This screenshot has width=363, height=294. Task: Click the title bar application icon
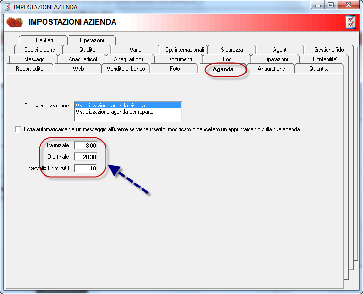coord(8,7)
